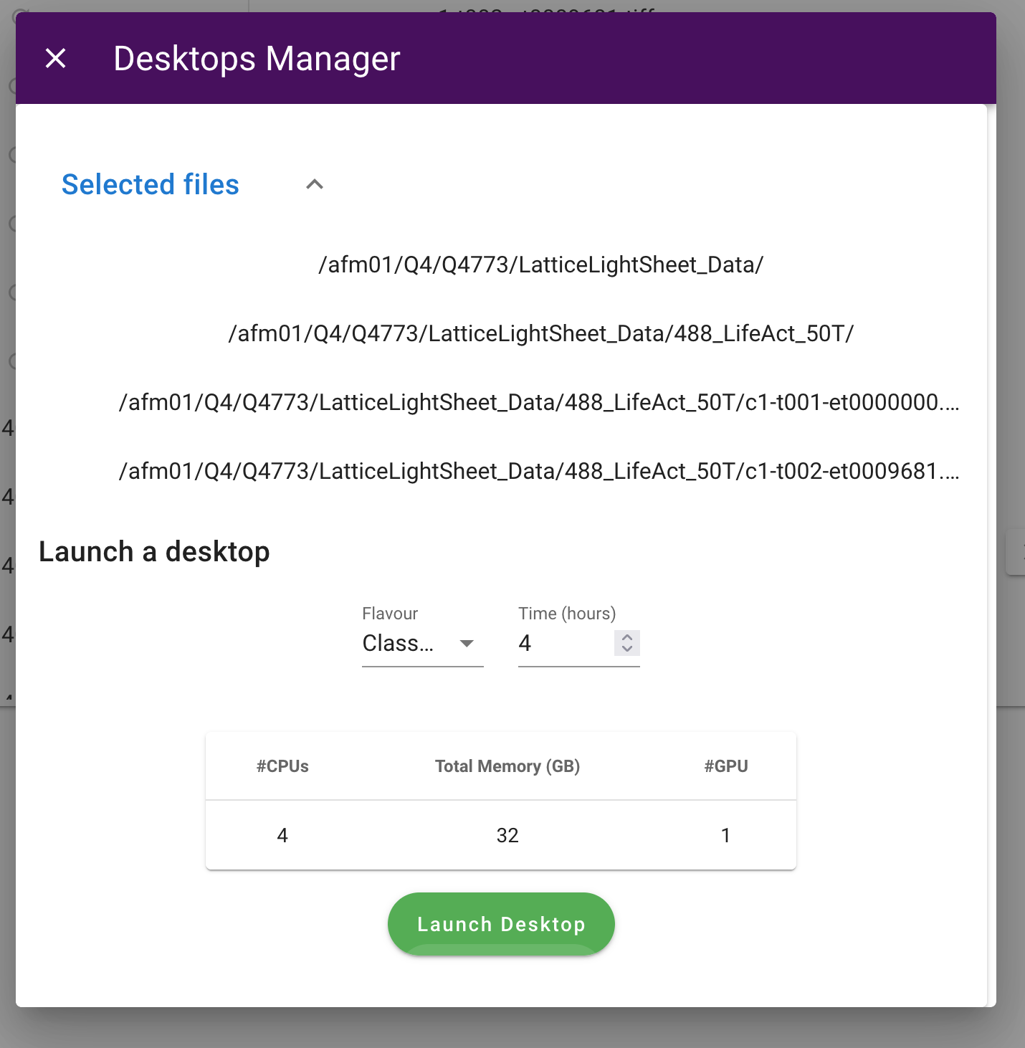Screen dimensions: 1025x1048
Task: Select the resources row showing 4 CPUs
Action: pos(500,834)
